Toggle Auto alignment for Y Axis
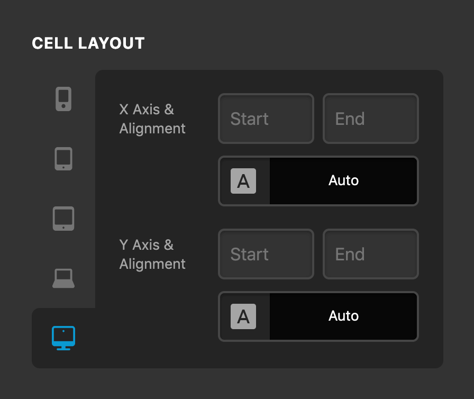 (x=344, y=316)
